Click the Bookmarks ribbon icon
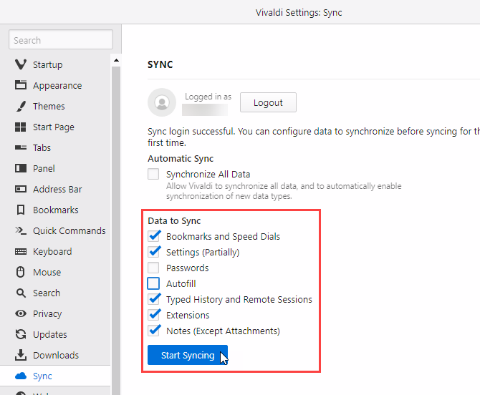The image size is (480, 395). coord(21,210)
